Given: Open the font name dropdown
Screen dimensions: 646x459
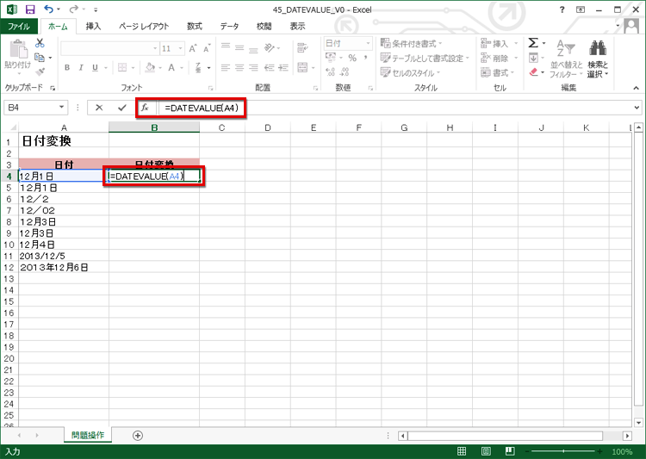Looking at the screenshot, I should tap(155, 48).
